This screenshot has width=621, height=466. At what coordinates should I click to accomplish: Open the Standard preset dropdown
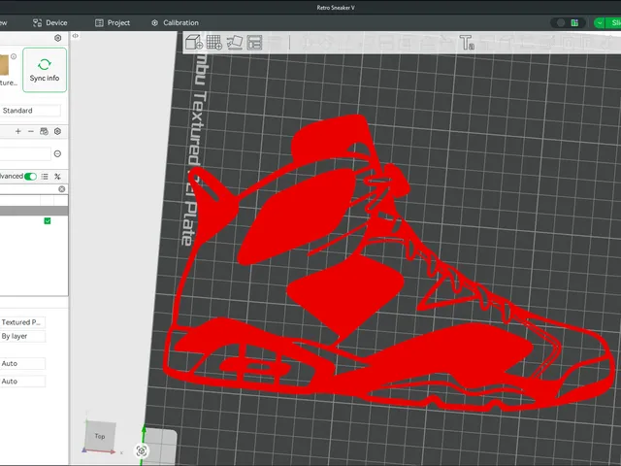tap(30, 111)
